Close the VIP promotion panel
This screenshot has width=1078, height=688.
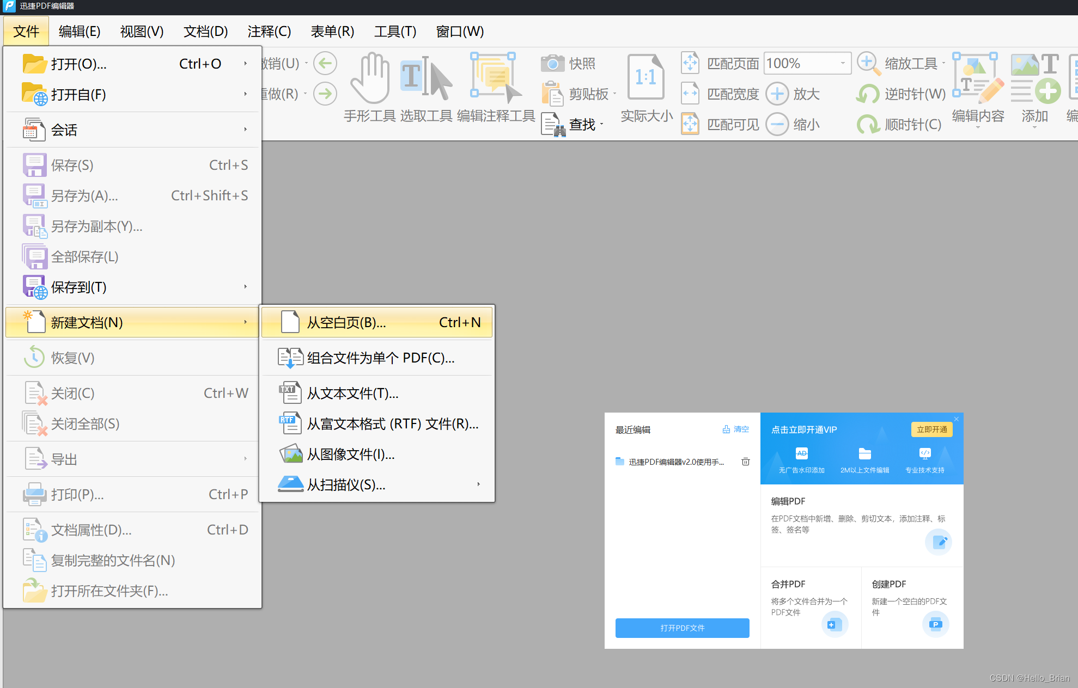(956, 419)
